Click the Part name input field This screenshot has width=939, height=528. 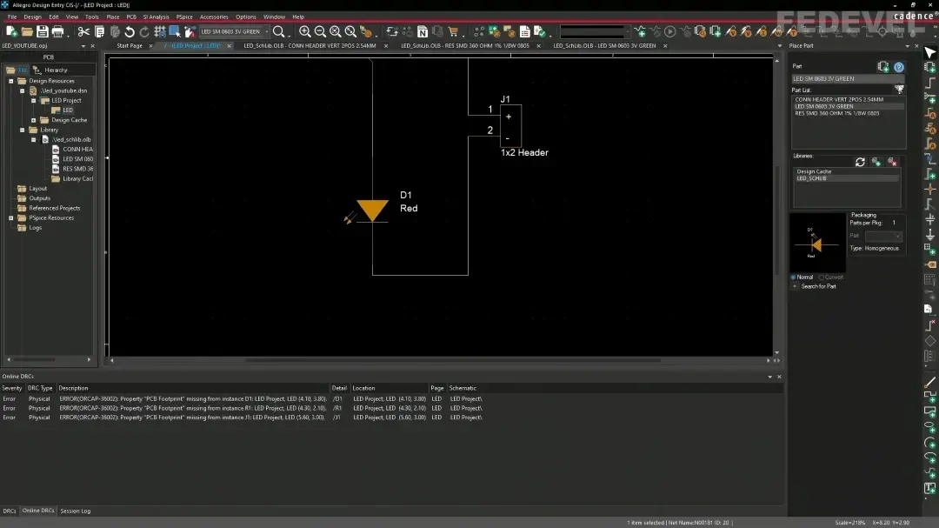(x=848, y=78)
